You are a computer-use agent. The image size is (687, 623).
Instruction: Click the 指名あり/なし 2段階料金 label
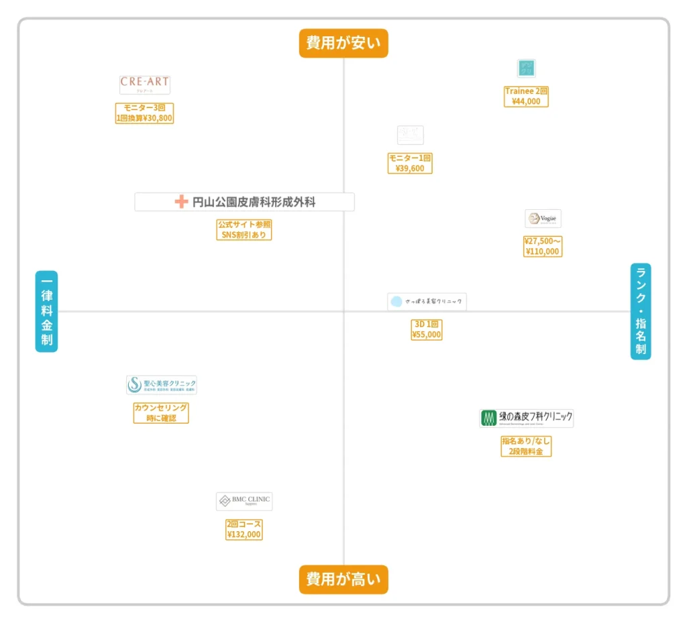[526, 446]
